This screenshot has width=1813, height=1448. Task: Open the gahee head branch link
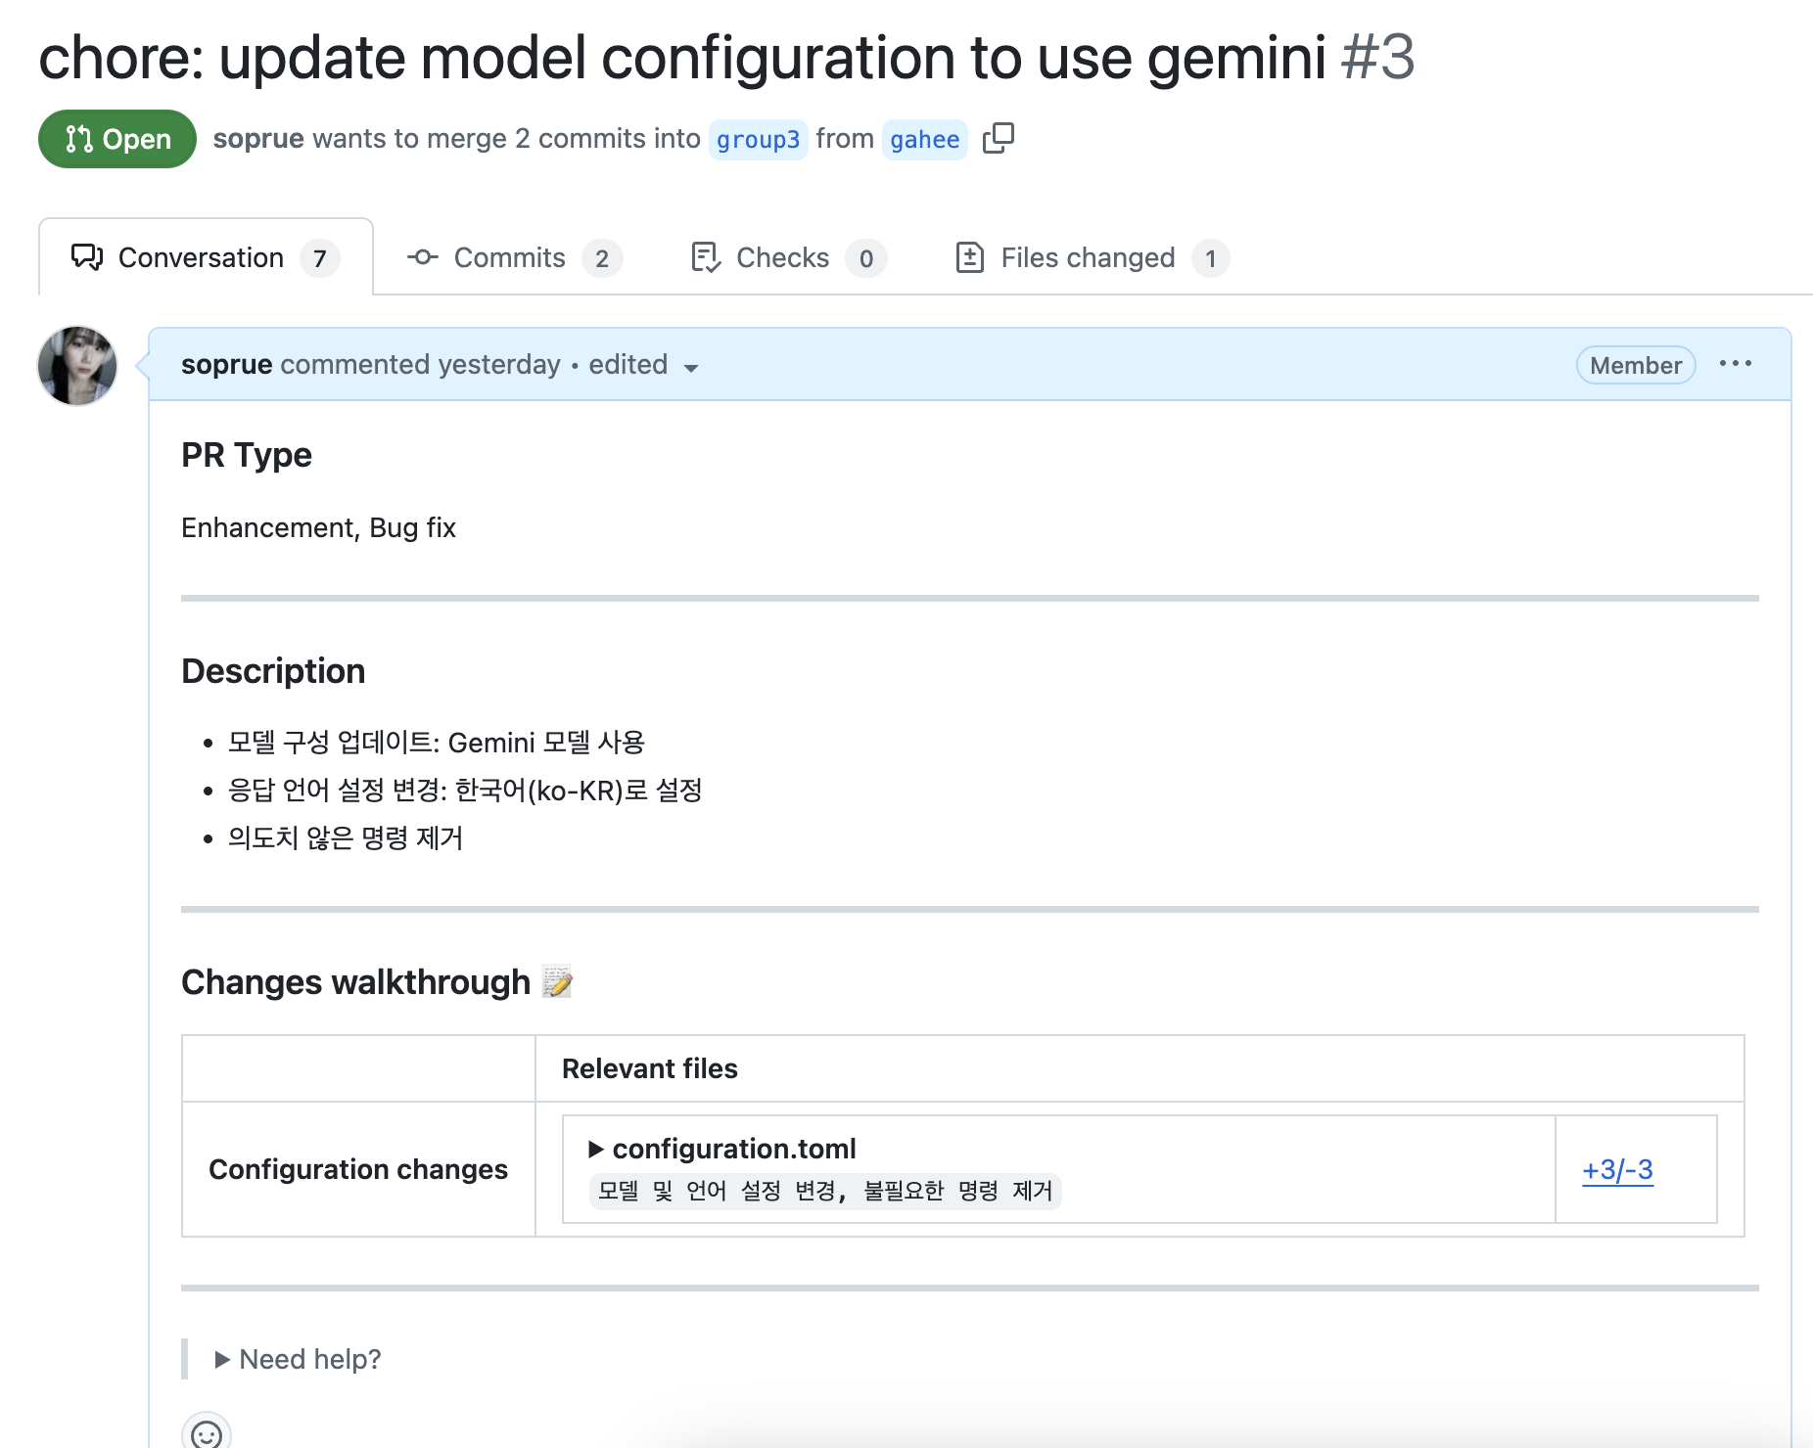click(x=924, y=140)
